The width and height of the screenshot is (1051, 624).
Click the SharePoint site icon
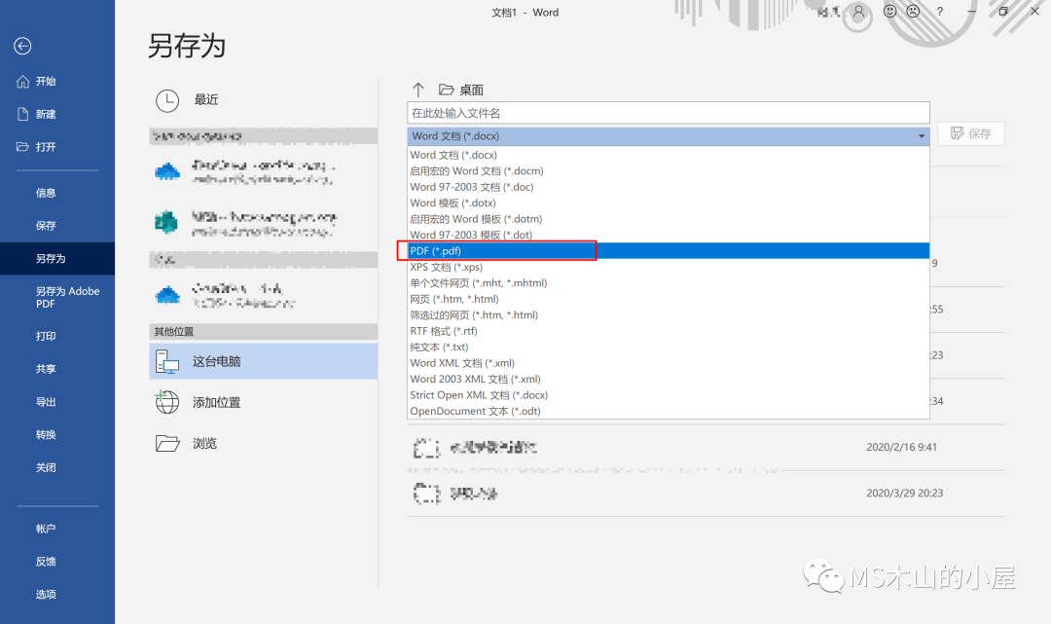(166, 222)
